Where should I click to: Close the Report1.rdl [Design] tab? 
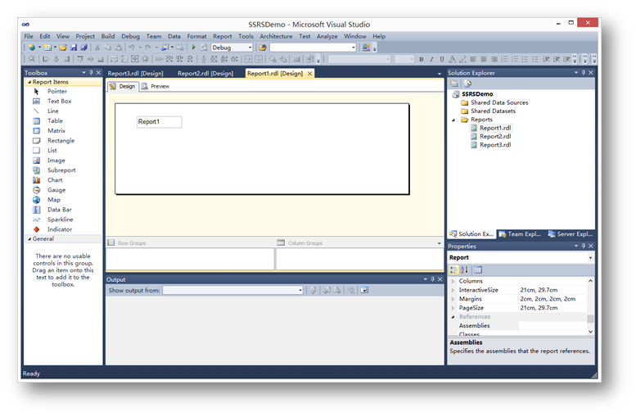pos(309,74)
